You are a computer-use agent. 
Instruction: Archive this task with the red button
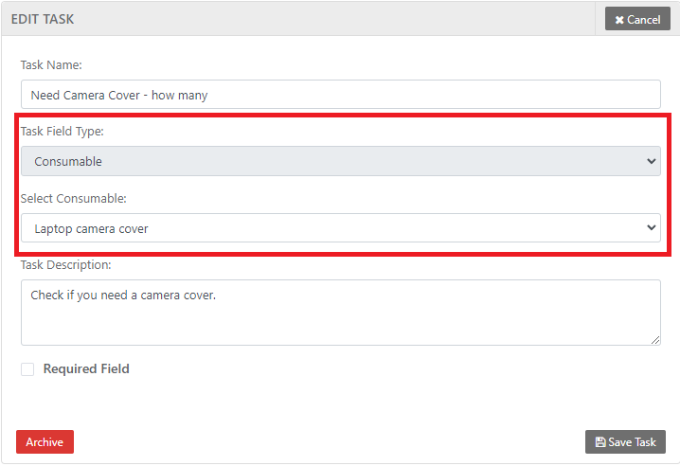[45, 442]
